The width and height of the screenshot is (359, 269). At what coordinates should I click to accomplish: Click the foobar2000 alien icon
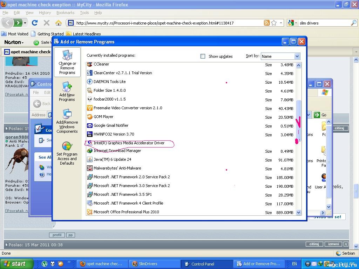pos(90,99)
